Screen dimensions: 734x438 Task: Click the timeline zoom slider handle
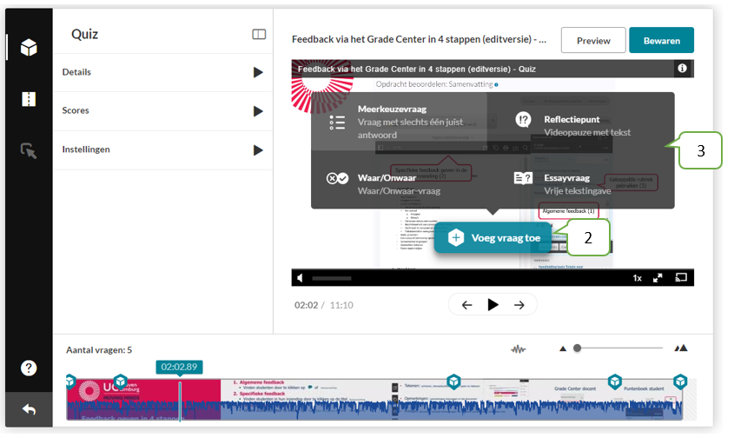point(577,348)
